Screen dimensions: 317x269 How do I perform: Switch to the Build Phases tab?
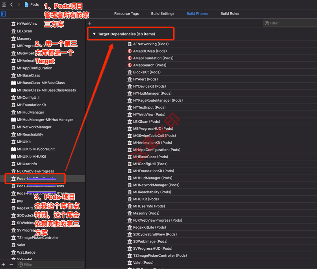tap(197, 13)
